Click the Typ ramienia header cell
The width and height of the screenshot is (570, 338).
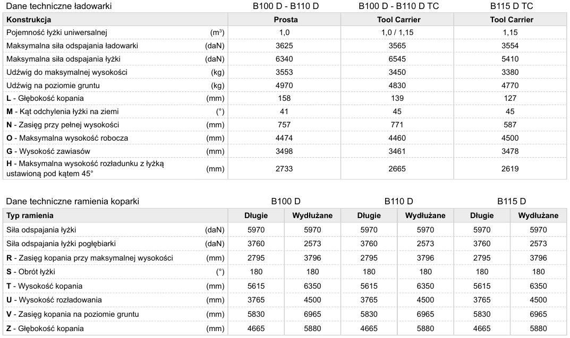pos(30,216)
